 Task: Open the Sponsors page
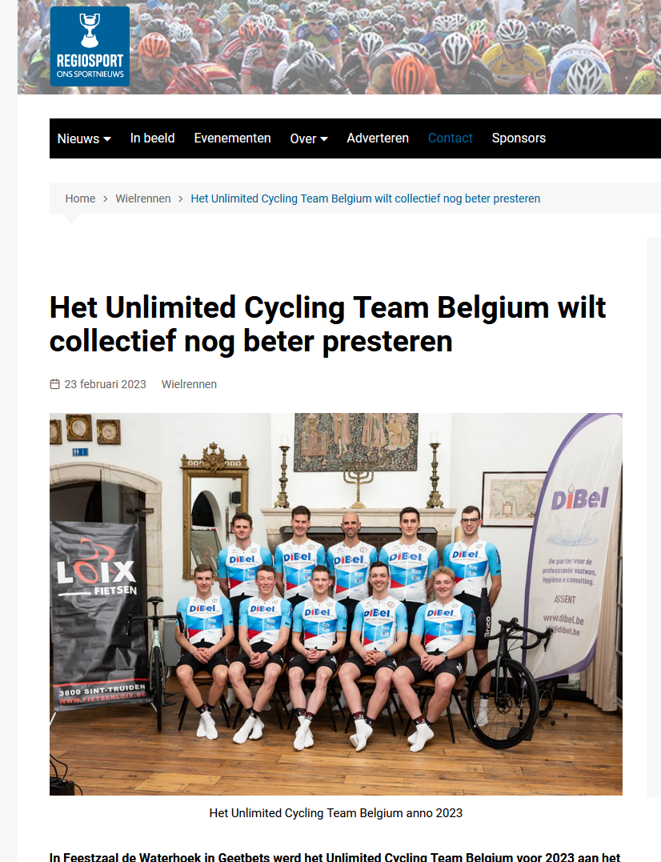point(519,138)
